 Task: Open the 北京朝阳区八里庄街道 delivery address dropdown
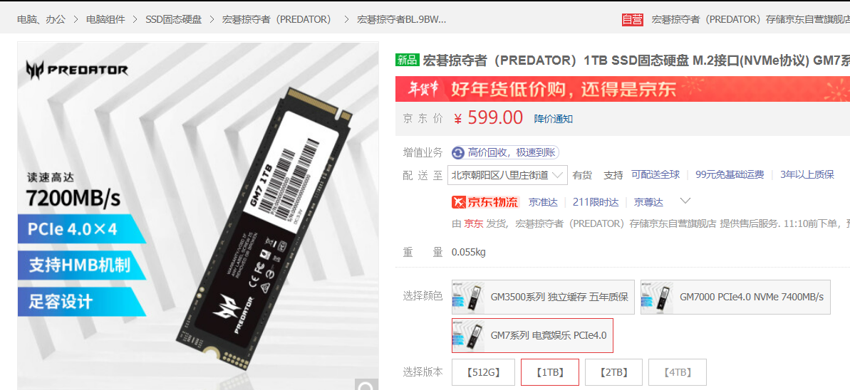(507, 175)
